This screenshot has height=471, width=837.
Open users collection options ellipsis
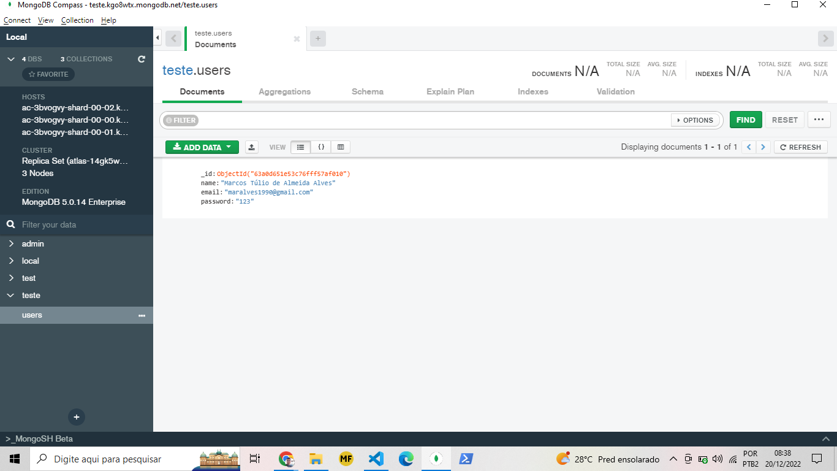[142, 315]
